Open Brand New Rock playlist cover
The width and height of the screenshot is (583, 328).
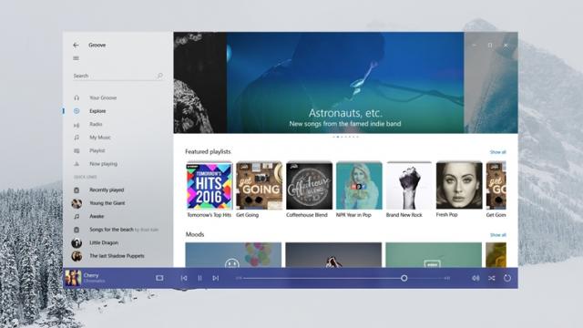409,186
